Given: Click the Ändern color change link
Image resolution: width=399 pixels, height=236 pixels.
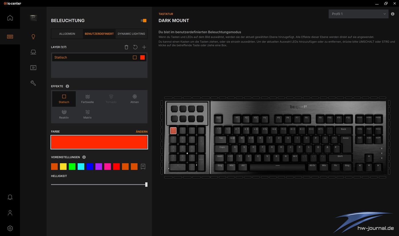Looking at the screenshot, I should (142, 132).
